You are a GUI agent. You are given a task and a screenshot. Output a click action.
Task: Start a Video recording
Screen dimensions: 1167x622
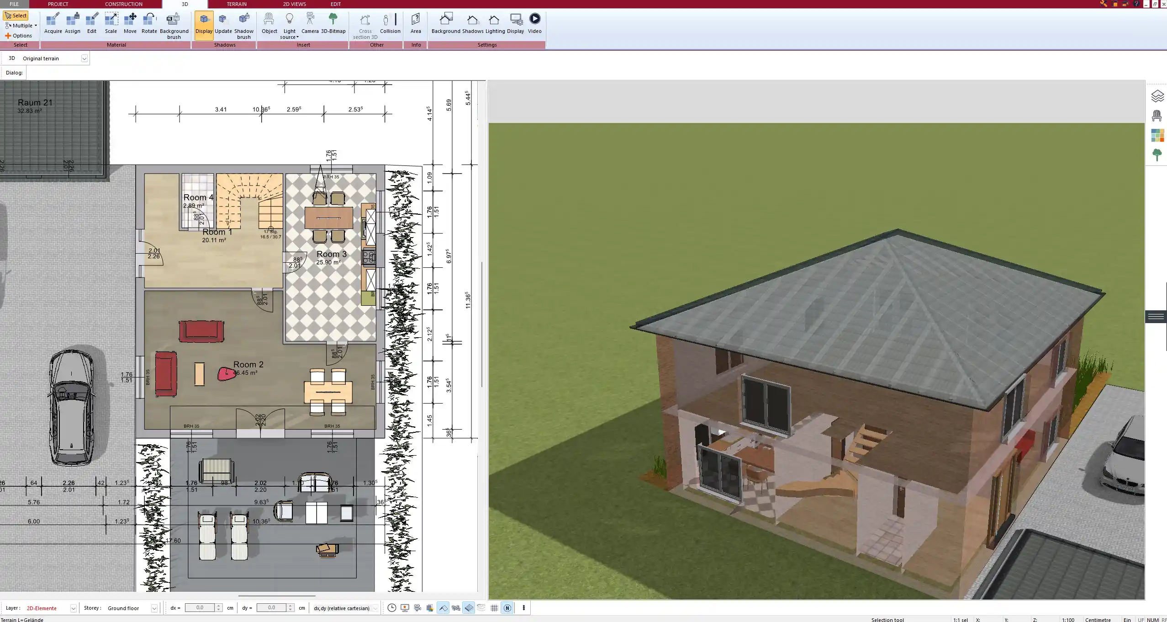[x=534, y=23]
